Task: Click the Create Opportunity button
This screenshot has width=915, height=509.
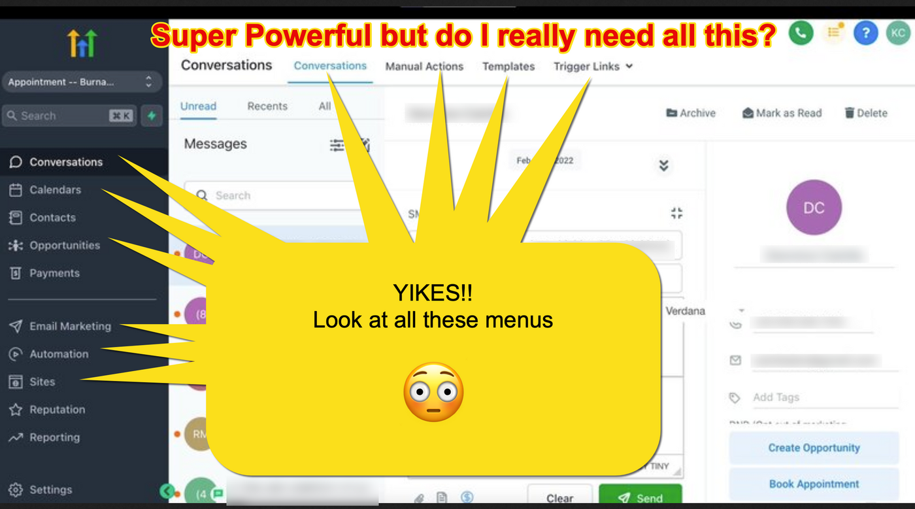Action: click(814, 448)
